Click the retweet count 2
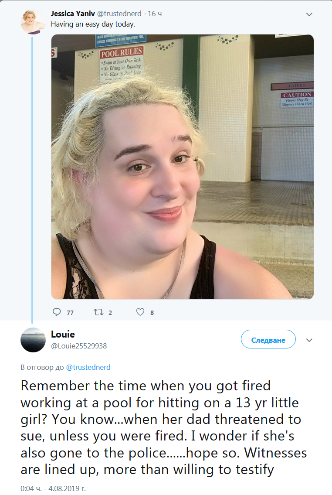332x495 pixels. [x=110, y=313]
